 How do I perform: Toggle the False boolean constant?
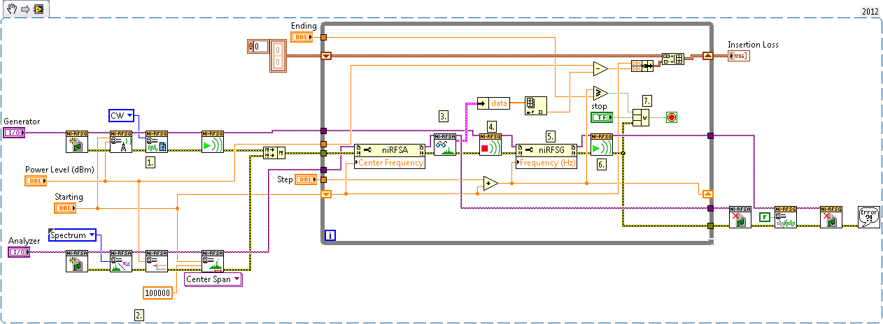(763, 218)
